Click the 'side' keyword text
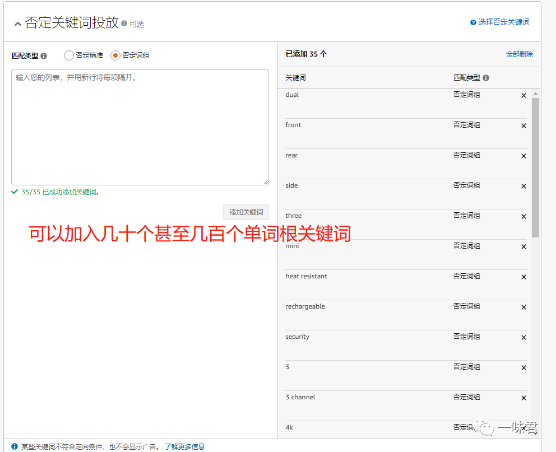556x452 pixels. click(x=291, y=185)
